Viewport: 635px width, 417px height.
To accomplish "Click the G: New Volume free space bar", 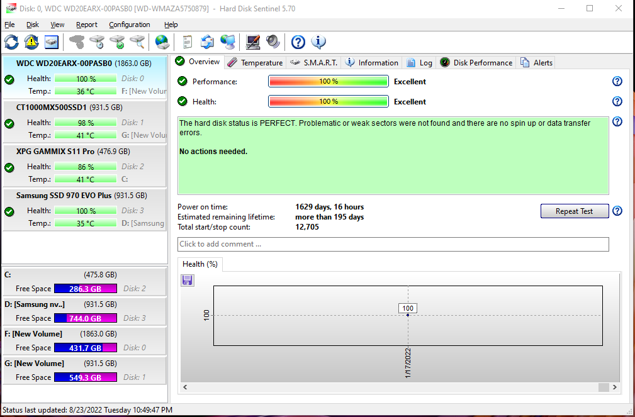I will click(86, 377).
